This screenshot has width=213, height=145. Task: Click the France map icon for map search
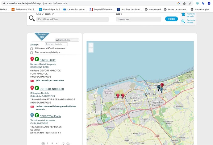tap(183, 14)
